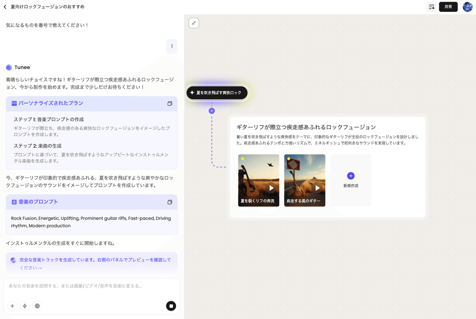Play the 夏を裂くリフの奔流 track
Viewport: 476px width, 319px height.
272,188
